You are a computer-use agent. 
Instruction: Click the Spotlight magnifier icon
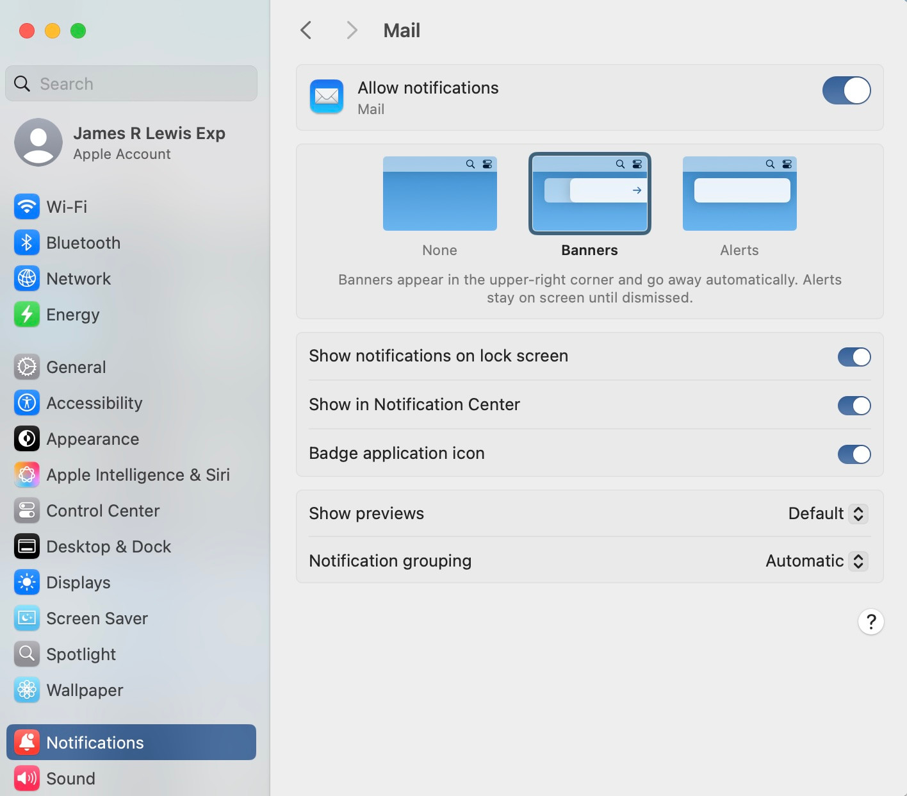tap(27, 654)
